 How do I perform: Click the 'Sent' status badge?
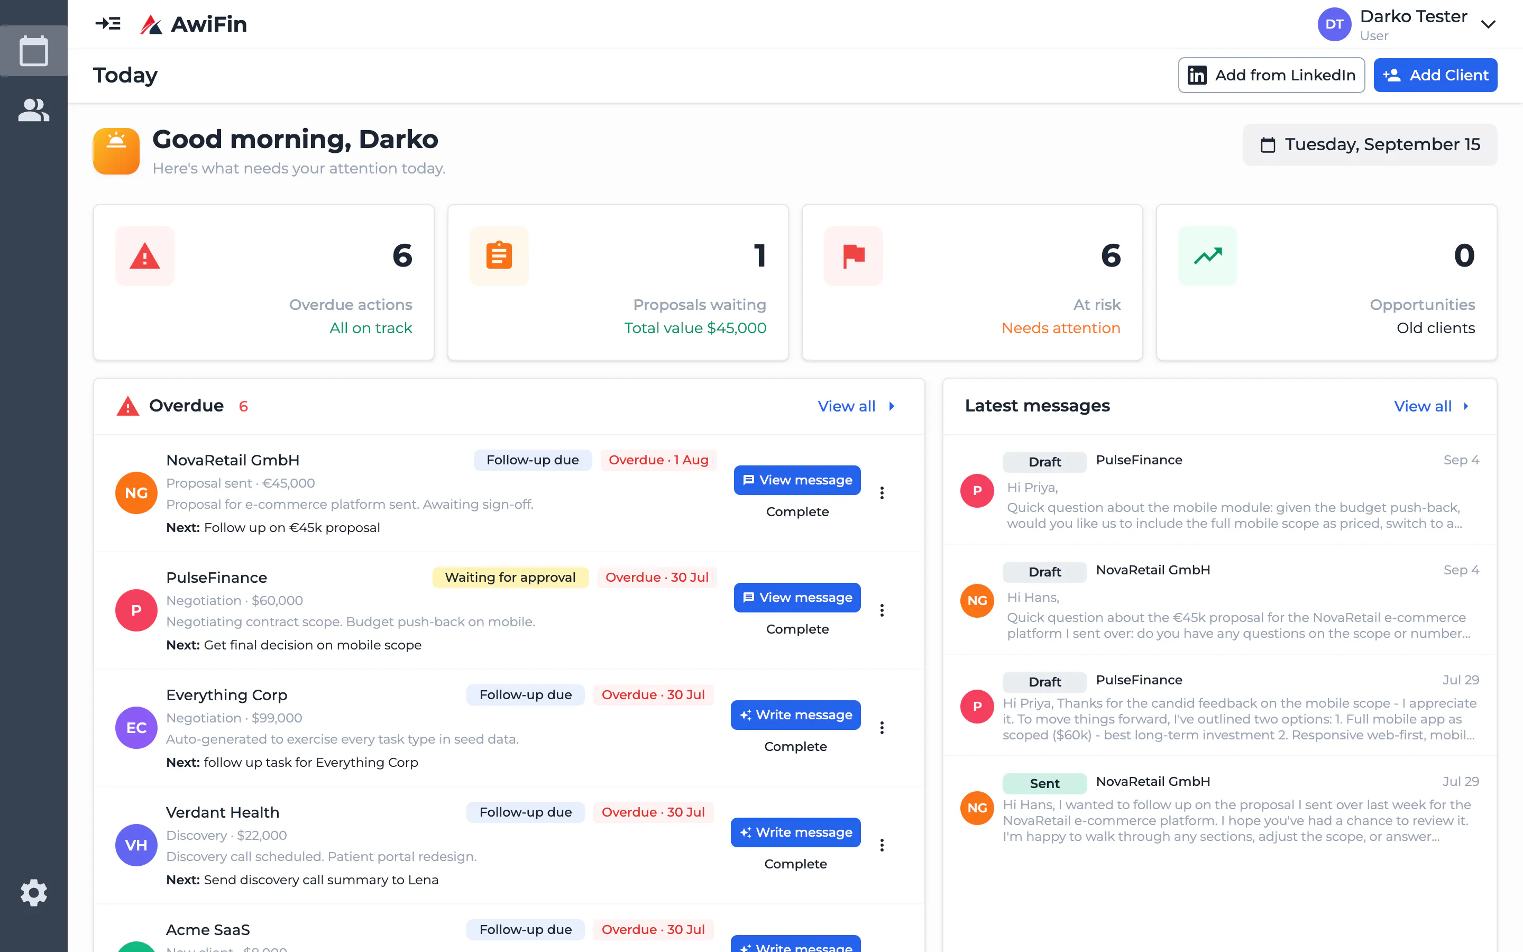tap(1045, 783)
